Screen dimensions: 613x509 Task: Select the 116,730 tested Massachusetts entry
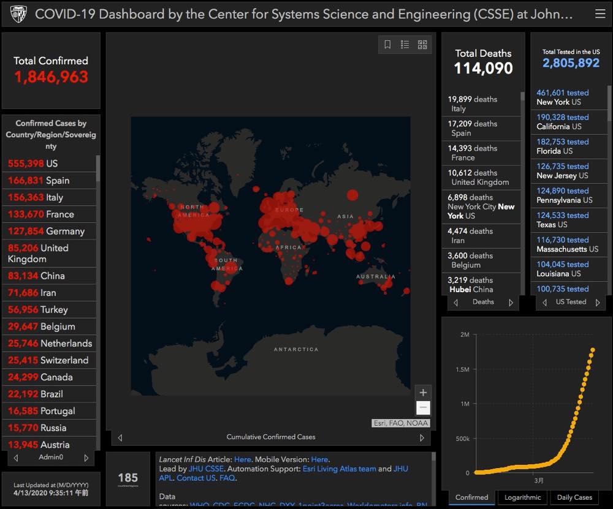[x=569, y=244]
